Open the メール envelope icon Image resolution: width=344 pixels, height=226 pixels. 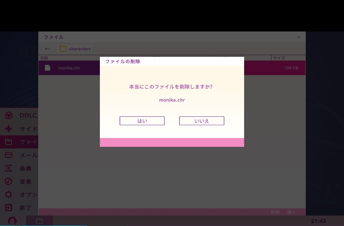[8, 155]
